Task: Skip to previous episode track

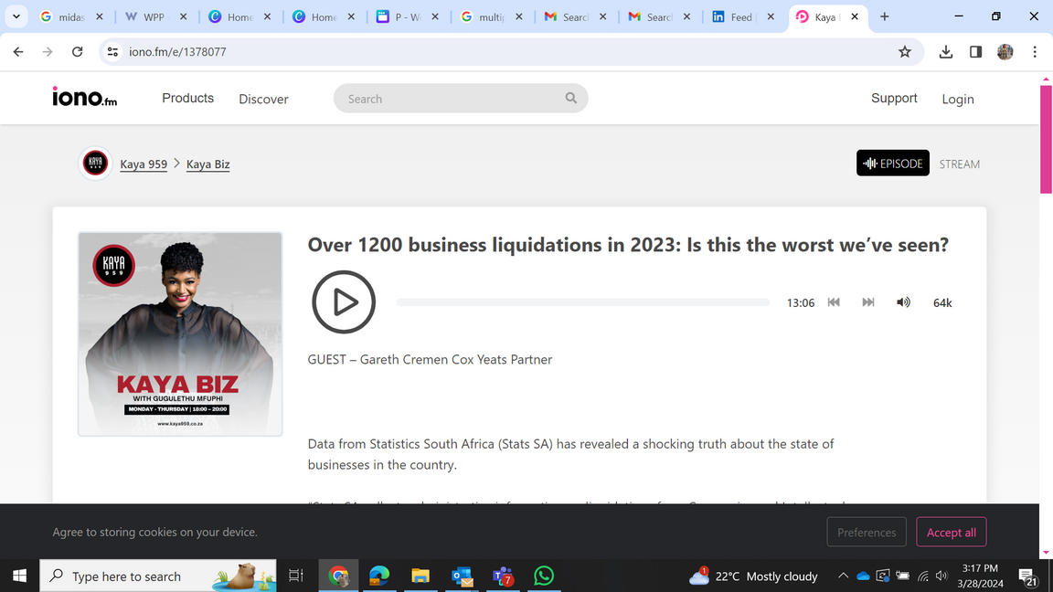Action: [834, 302]
